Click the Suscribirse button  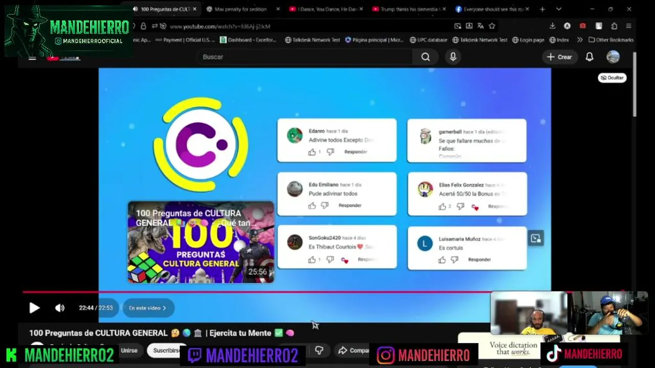[x=165, y=351]
